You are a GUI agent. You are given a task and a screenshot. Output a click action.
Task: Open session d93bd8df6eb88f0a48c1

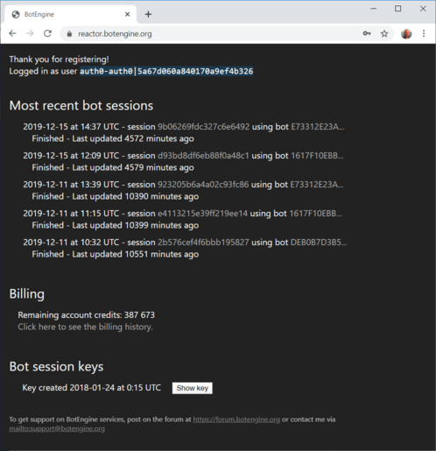pos(203,156)
